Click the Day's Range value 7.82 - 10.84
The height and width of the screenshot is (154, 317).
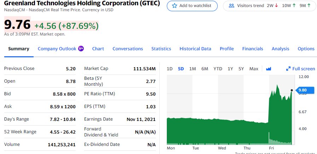(x=63, y=120)
